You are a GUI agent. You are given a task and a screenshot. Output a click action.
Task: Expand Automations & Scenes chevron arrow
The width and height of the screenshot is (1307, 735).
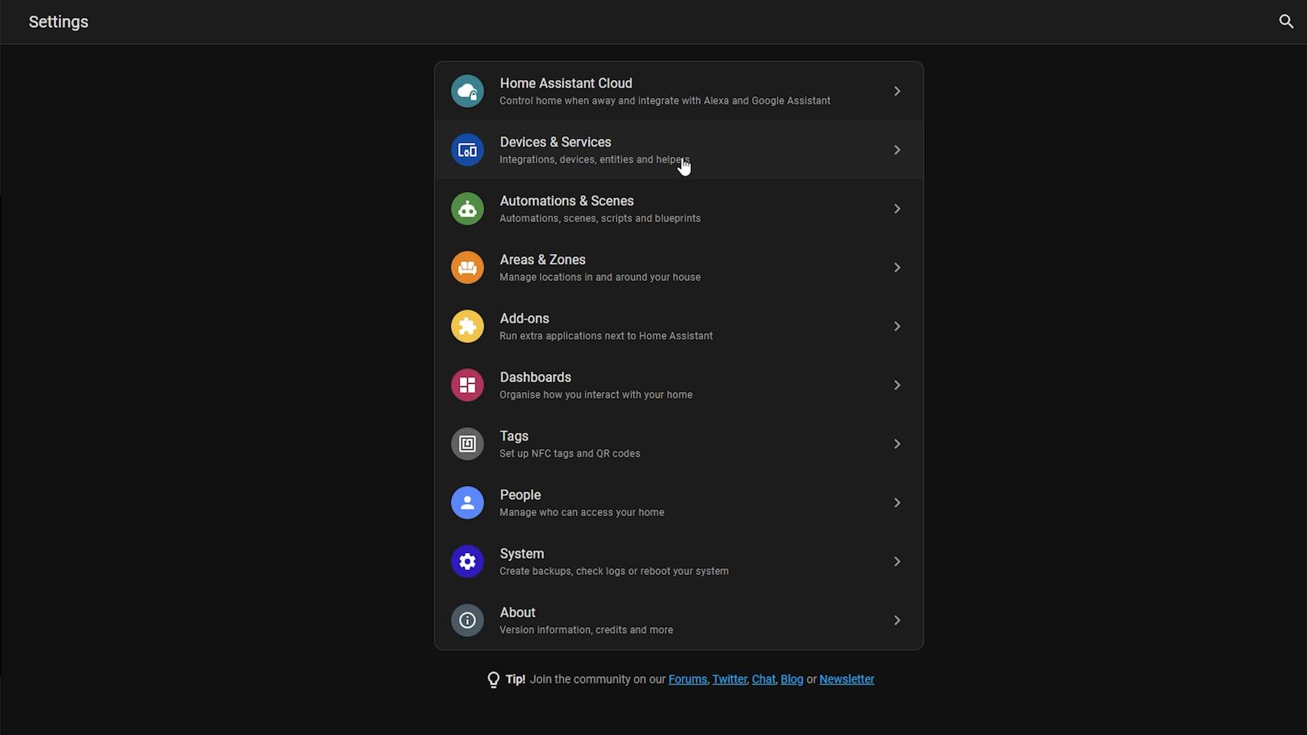pyautogui.click(x=897, y=209)
